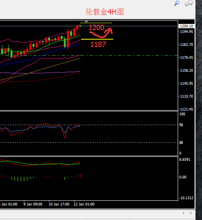The image size is (202, 220).
Task: Click the MACD 0.00 axis label
Action: point(183,177)
